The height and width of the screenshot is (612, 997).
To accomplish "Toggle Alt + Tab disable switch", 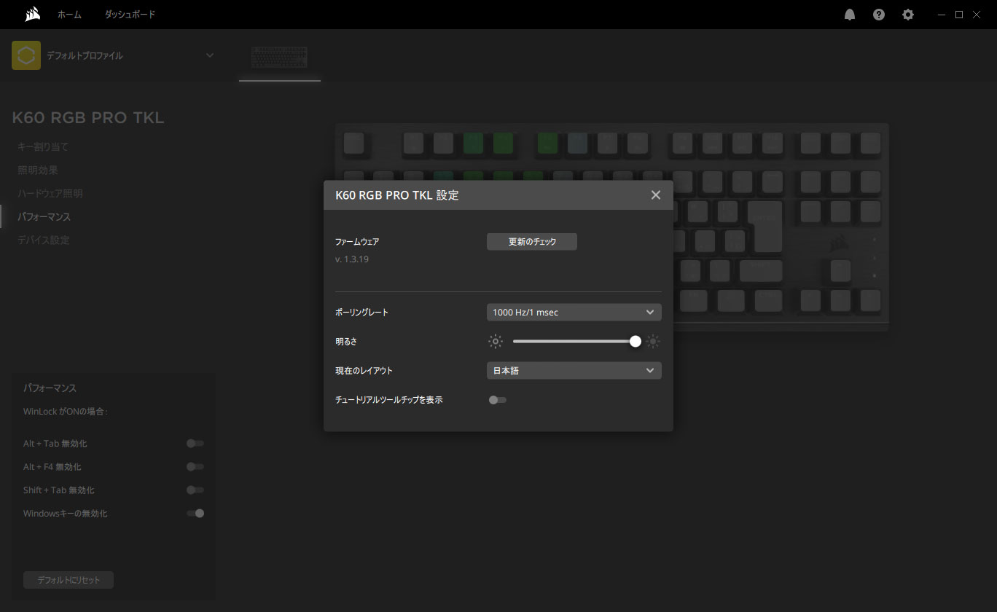I will pyautogui.click(x=195, y=444).
